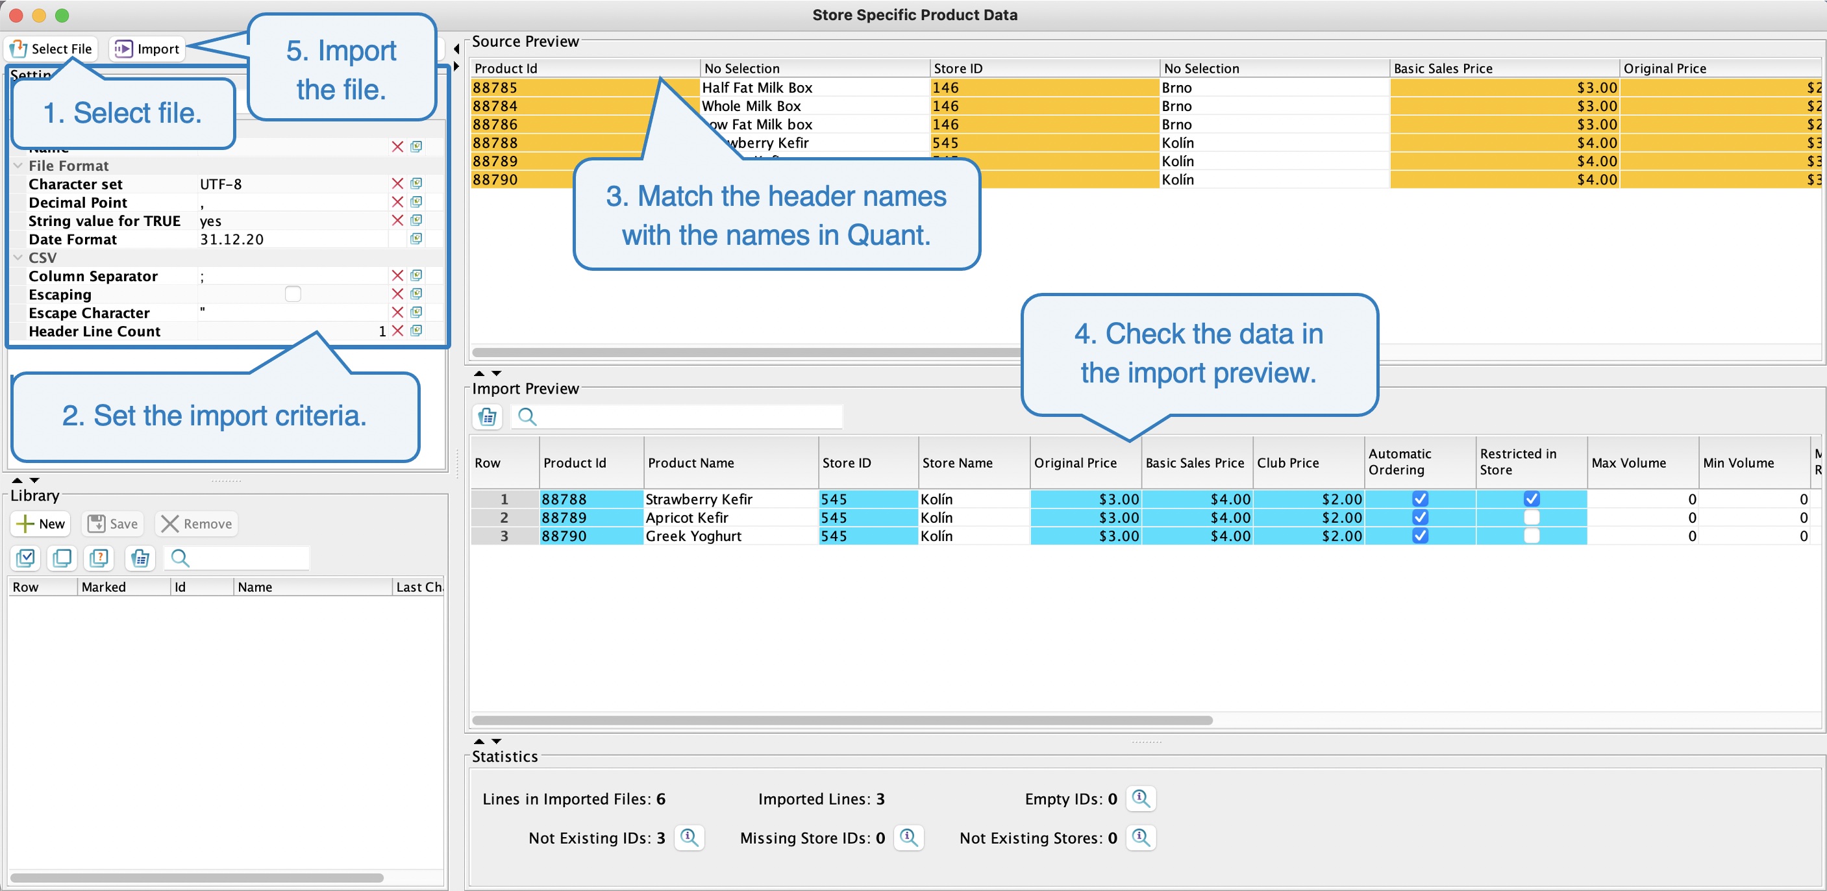Select the Strawberry Kefir product name cell
Viewport: 1827px width, 891px height.
[x=730, y=499]
